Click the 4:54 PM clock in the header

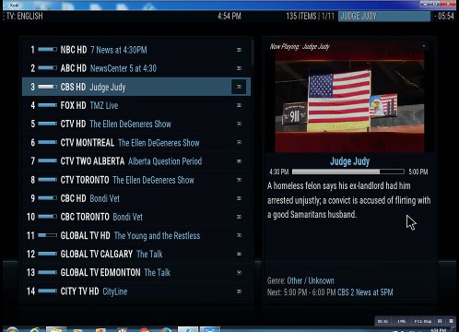click(229, 16)
